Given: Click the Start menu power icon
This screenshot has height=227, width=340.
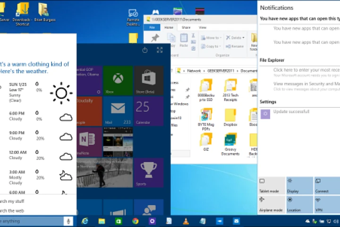Looking at the screenshot, I should (145, 50).
